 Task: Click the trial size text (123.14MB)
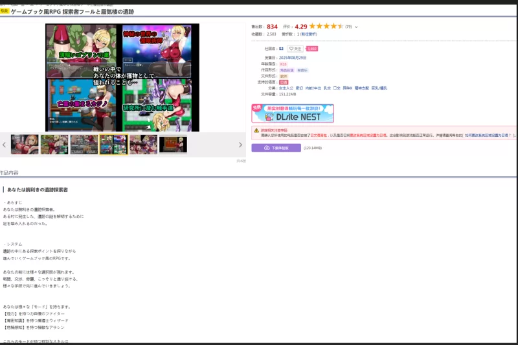point(313,149)
